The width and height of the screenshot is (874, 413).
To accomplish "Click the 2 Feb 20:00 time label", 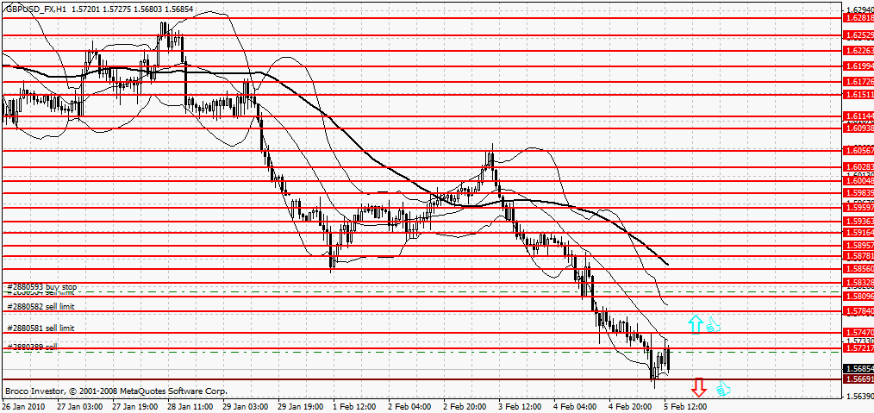I will click(465, 408).
